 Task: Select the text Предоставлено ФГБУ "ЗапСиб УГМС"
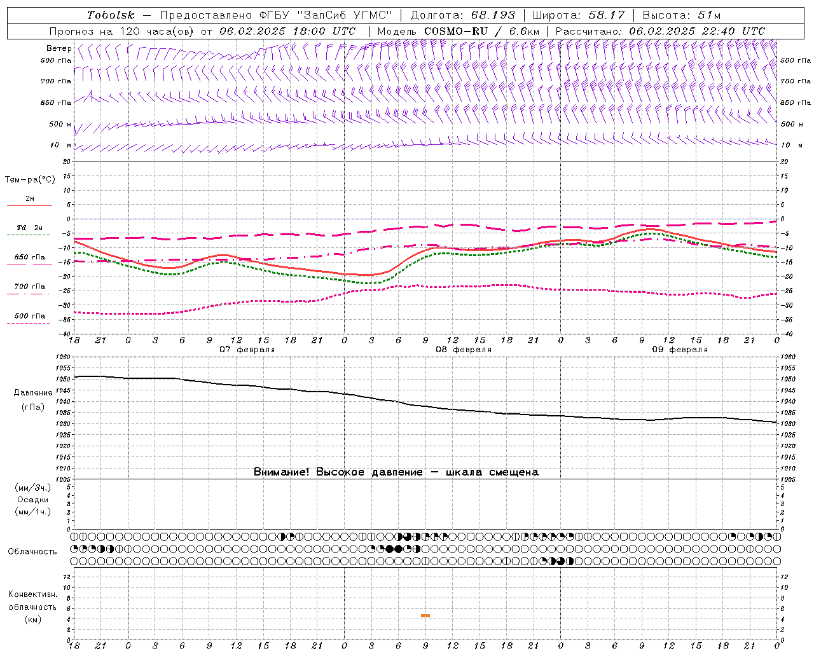coord(276,15)
